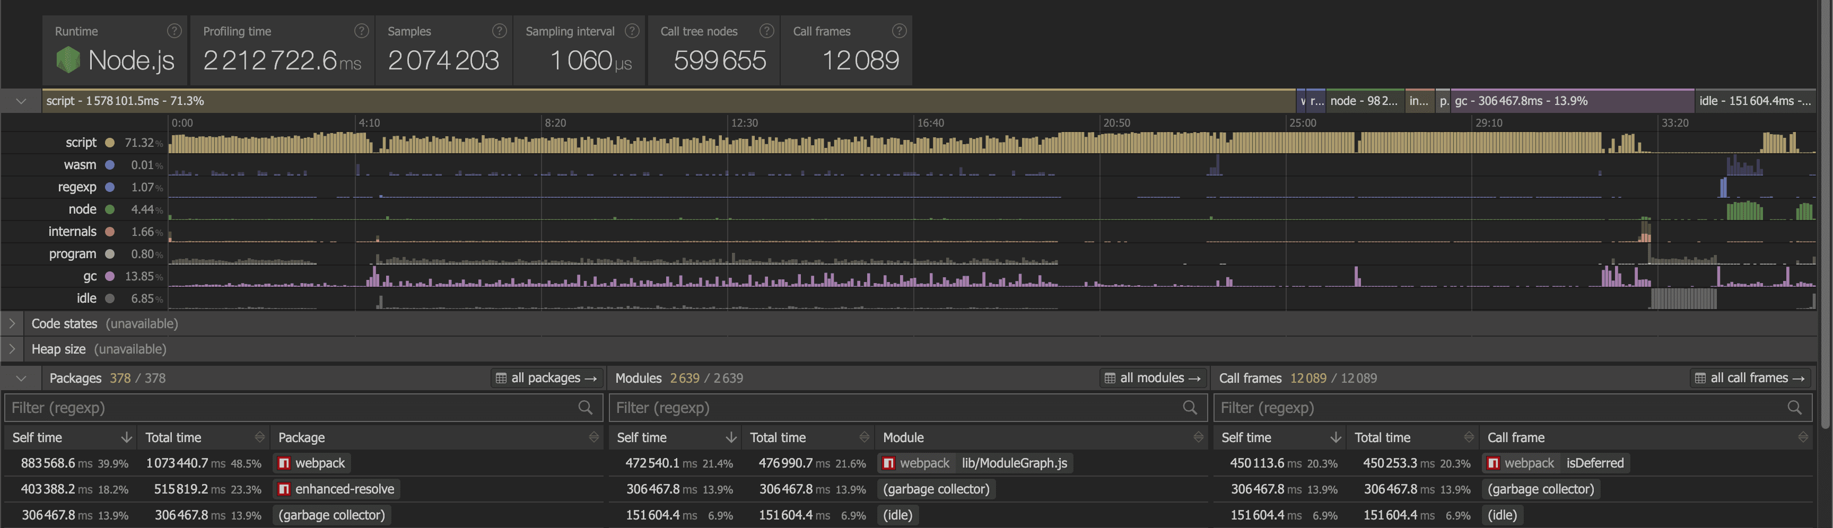Viewport: 1833px width, 528px height.
Task: Open the all call frames table
Action: (x=1750, y=378)
